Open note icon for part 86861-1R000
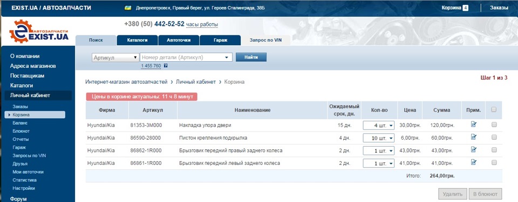The image size is (518, 202). pyautogui.click(x=474, y=162)
